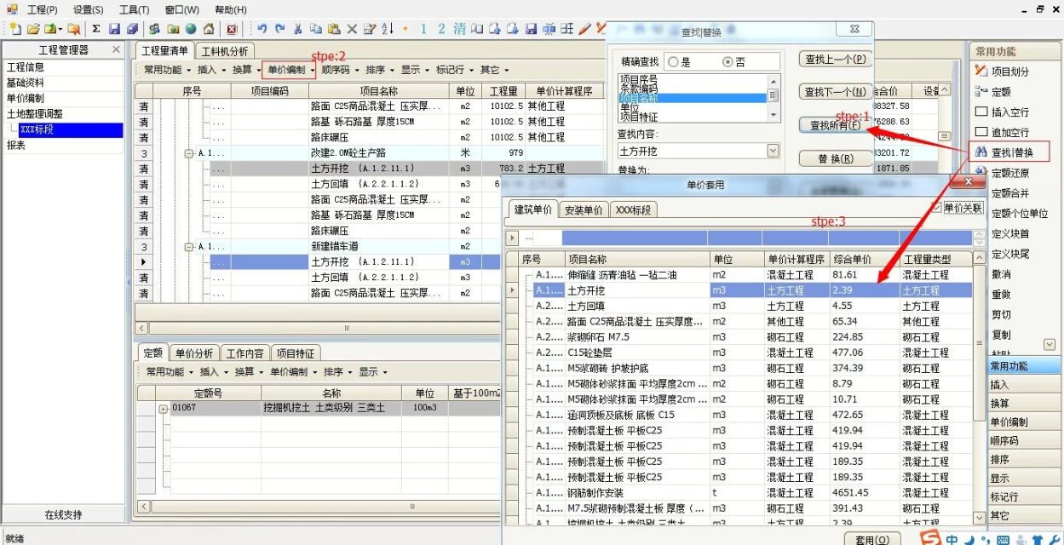Click the 清 icon in toolbar
1064x545 pixels.
coord(459,29)
